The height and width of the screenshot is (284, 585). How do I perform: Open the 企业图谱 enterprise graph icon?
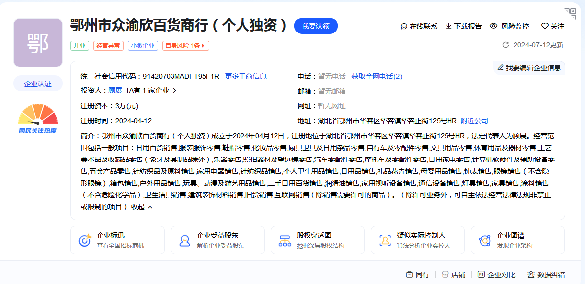coord(484,240)
